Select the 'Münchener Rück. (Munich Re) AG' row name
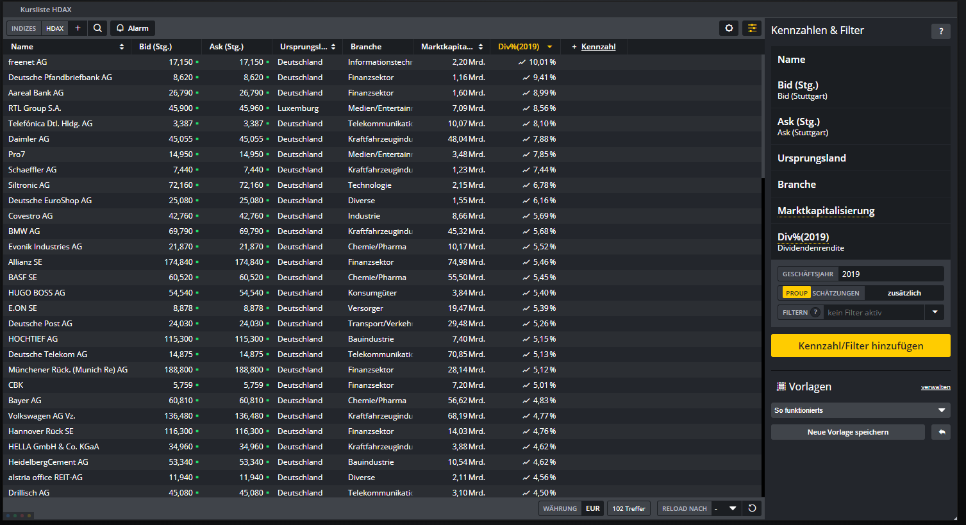The height and width of the screenshot is (525, 966). point(68,370)
